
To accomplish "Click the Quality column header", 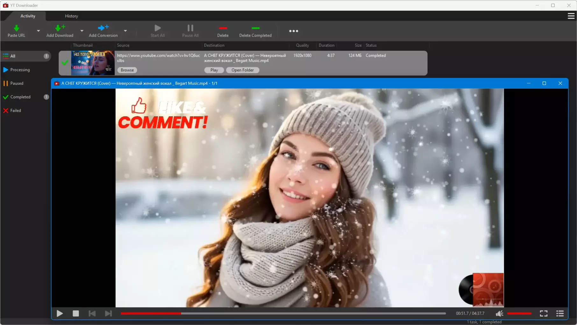I will pyautogui.click(x=303, y=45).
